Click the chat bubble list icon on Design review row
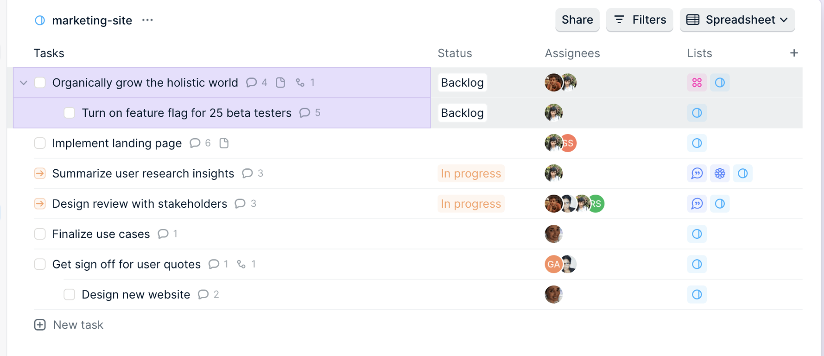Screen dimensions: 824x356 [x=697, y=204]
